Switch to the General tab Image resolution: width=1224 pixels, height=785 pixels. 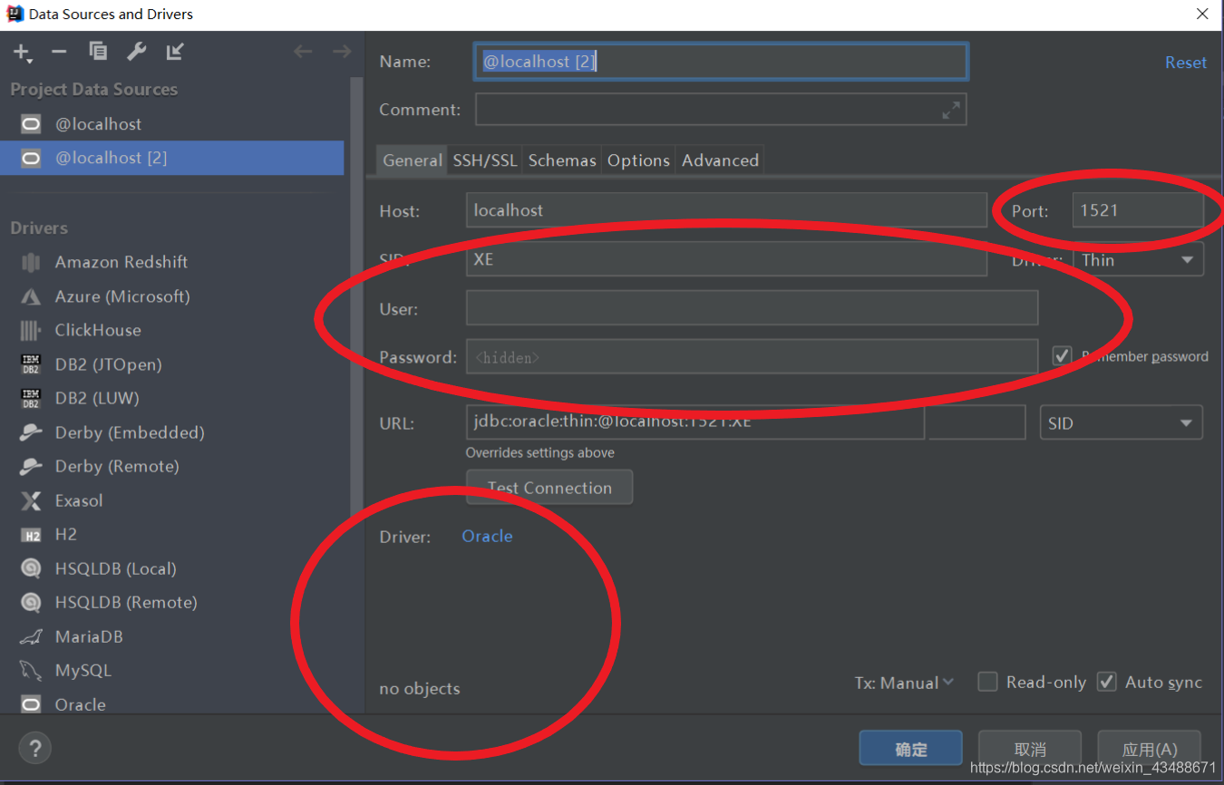(412, 160)
